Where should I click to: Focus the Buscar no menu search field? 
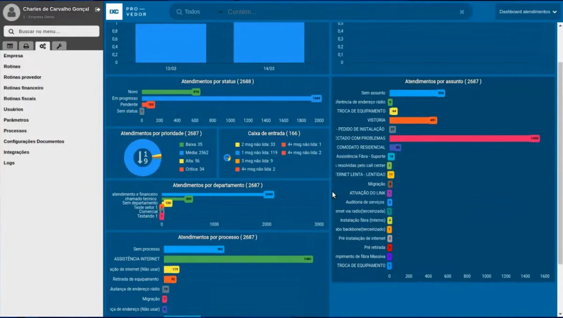52,31
